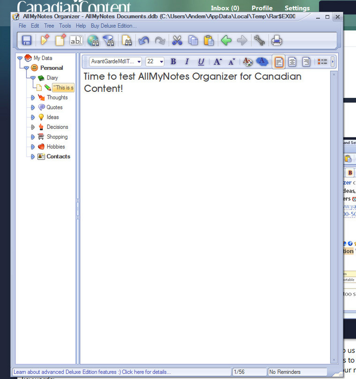
Task: Open the font color palette icon
Action: coord(248,62)
